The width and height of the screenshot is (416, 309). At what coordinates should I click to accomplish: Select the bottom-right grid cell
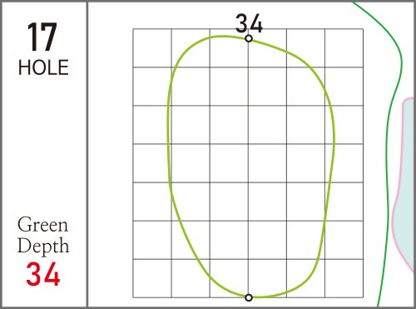click(344, 278)
